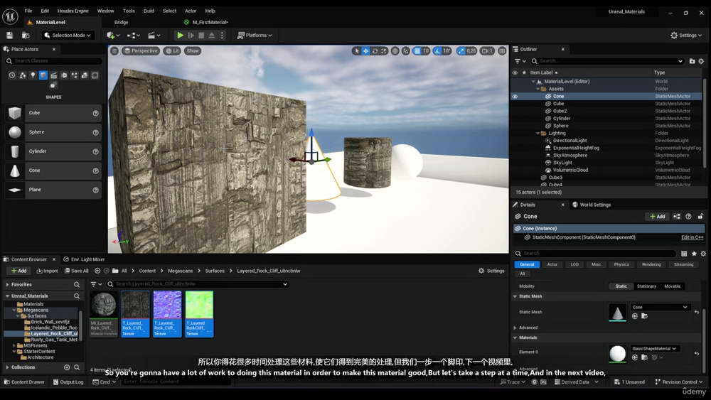This screenshot has width=711, height=400.
Task: Toggle visibility eye for Cone actor
Action: pos(515,96)
